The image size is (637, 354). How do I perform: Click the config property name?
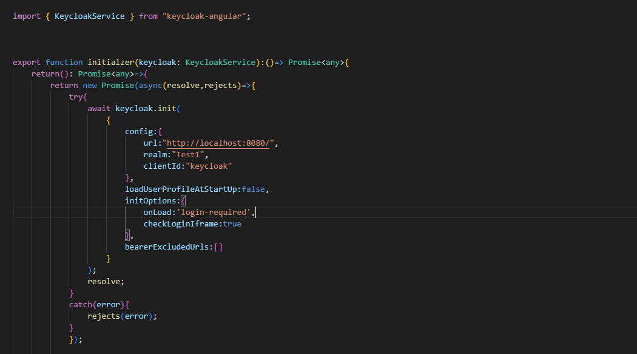pos(138,132)
